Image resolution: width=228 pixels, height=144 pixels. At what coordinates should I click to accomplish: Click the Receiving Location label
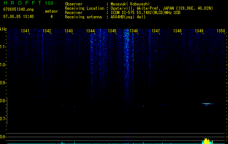(84, 8)
